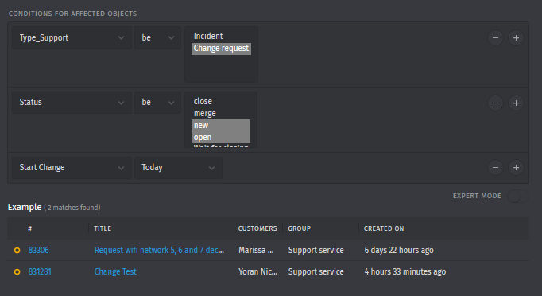Click status circle icon of ticket 83306
The width and height of the screenshot is (542, 296).
(x=17, y=251)
